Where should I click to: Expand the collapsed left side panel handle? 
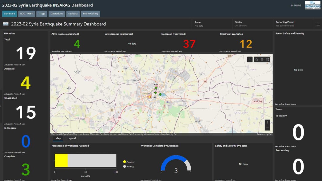pyautogui.click(x=1, y=106)
